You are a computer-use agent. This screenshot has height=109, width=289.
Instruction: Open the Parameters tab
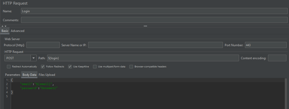(x=13, y=75)
